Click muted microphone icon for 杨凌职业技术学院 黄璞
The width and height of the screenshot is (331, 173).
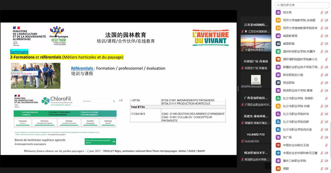[322, 91]
